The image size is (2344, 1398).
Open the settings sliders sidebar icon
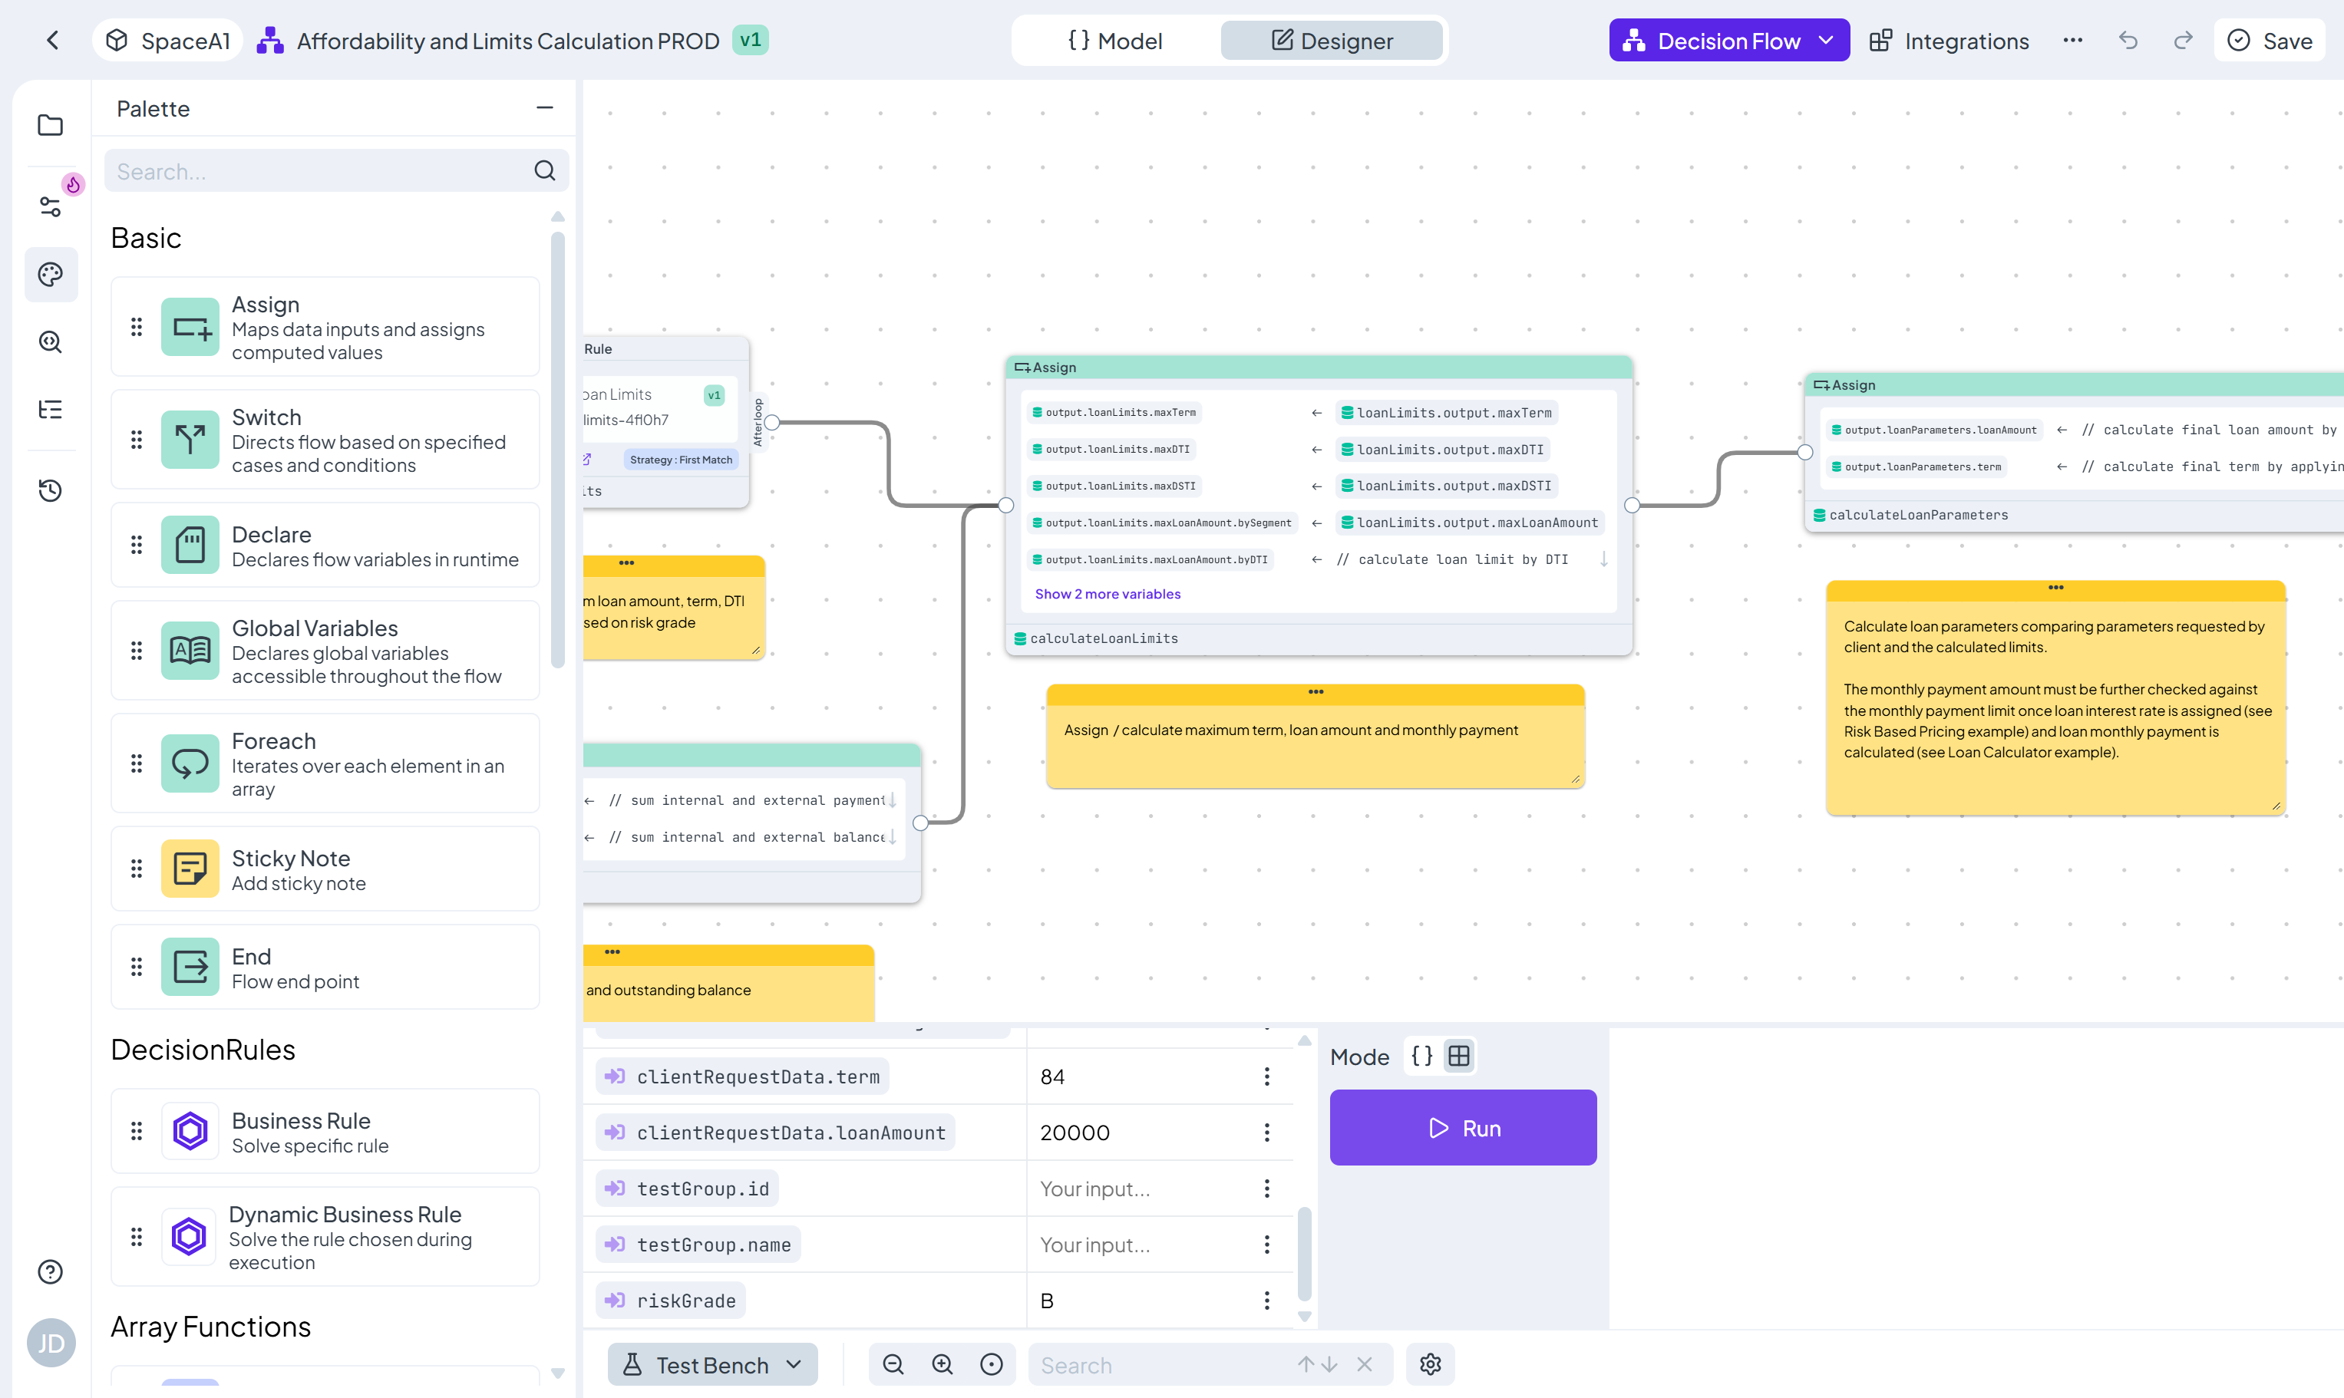tap(50, 206)
